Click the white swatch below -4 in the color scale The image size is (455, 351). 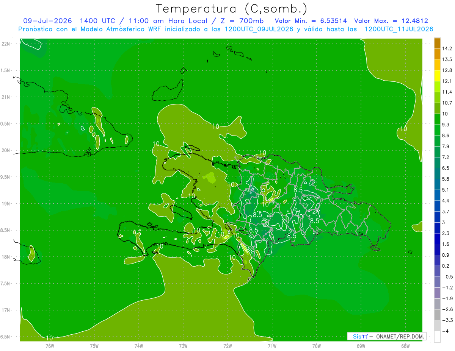pyautogui.click(x=437, y=337)
